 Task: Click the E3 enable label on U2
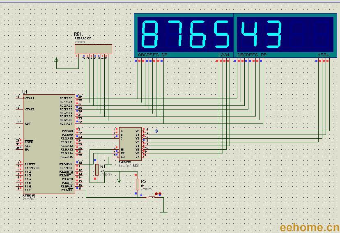point(123,157)
